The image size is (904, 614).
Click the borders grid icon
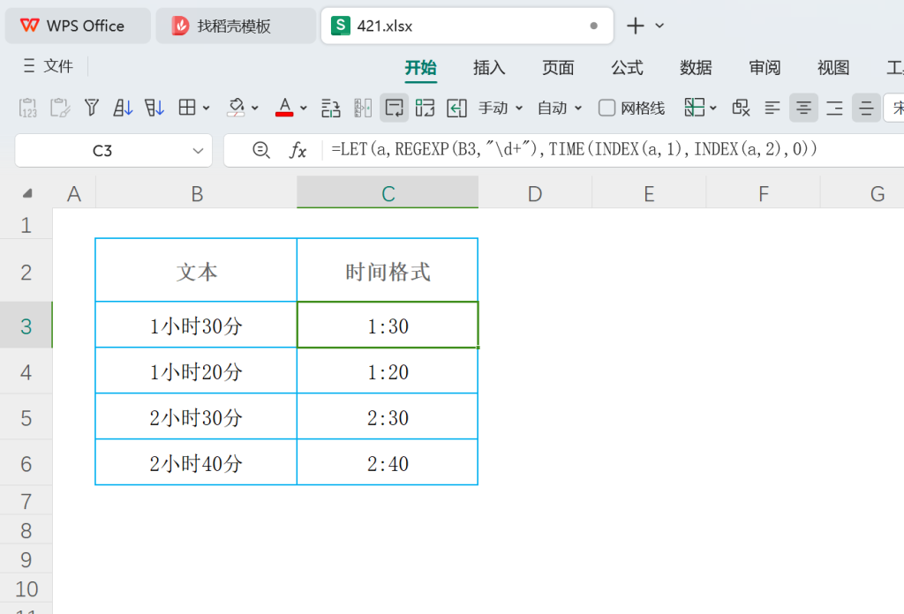click(x=187, y=108)
